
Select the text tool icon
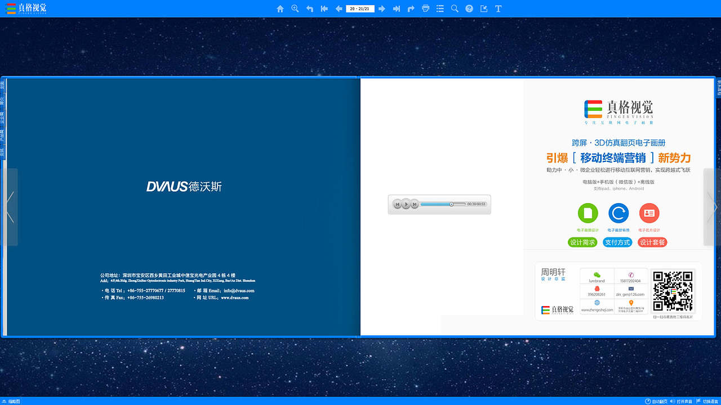pyautogui.click(x=499, y=8)
